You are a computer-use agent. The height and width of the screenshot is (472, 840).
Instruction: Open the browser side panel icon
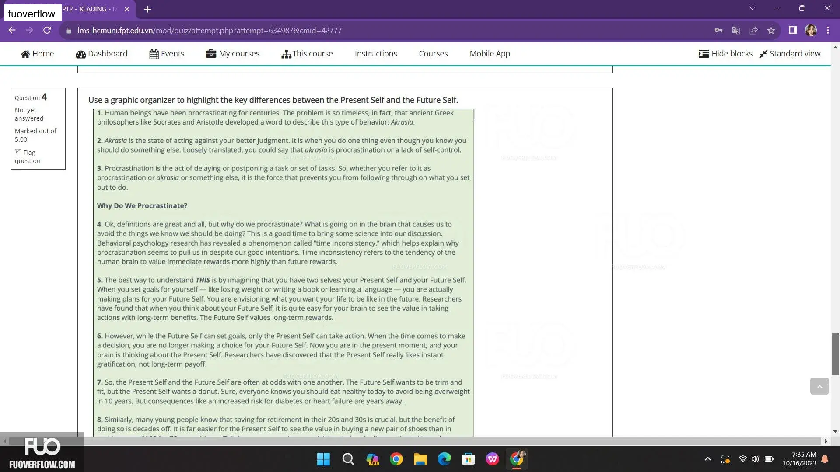793,30
